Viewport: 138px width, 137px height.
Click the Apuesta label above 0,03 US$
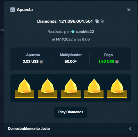pos(33,55)
